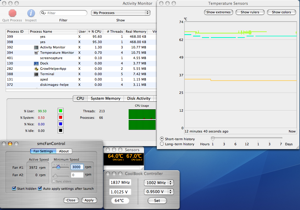The image size is (300, 210).
Task: Click the Apply button in smcFanControl
Action: (89, 200)
